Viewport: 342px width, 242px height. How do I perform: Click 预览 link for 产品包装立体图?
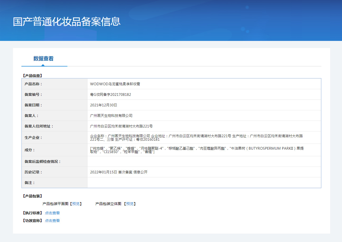(130, 204)
